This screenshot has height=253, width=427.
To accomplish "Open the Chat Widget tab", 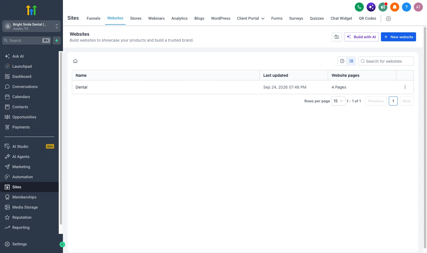I will click(x=341, y=18).
